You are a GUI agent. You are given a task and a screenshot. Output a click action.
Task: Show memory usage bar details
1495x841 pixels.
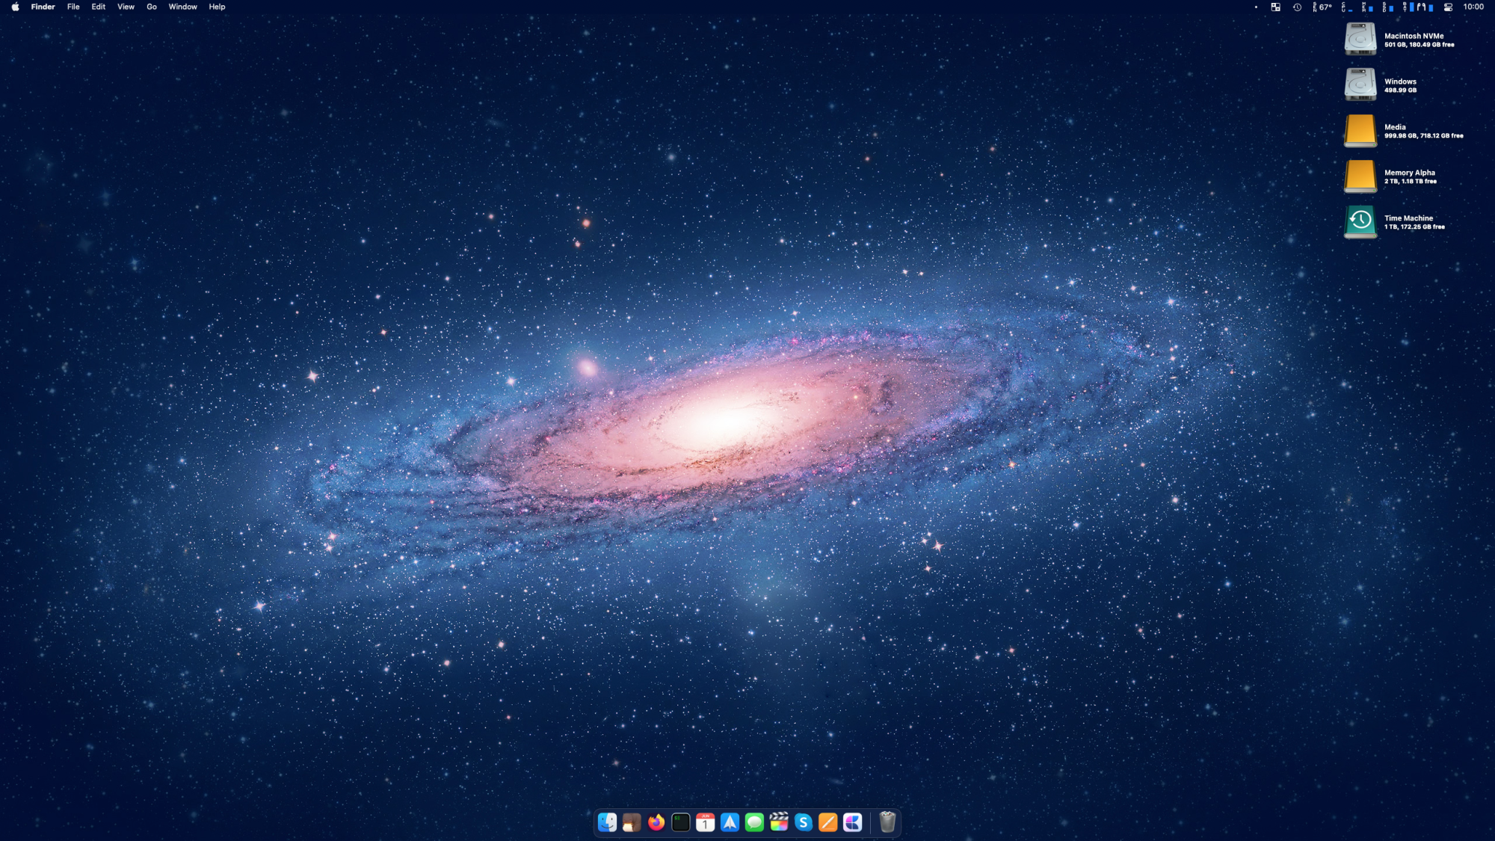1368,7
